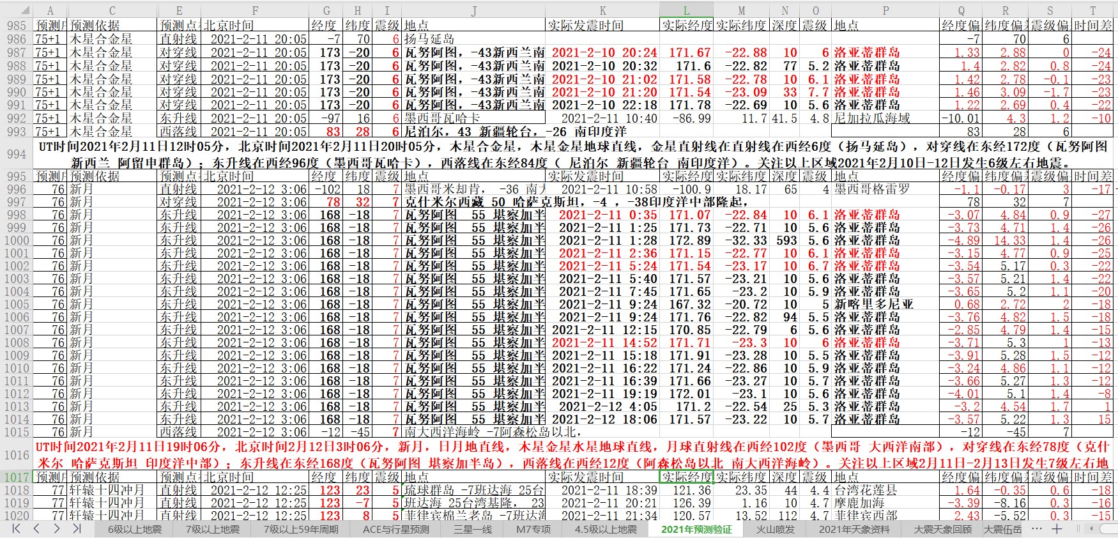
Task: Select row 1016 header
Action: [x=16, y=455]
